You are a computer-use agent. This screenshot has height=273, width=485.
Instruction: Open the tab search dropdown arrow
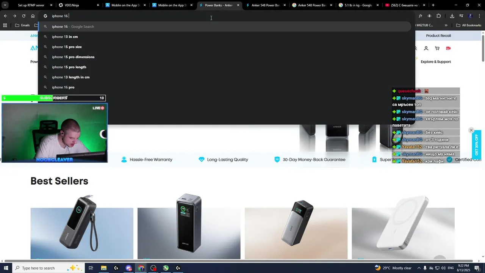point(5,5)
